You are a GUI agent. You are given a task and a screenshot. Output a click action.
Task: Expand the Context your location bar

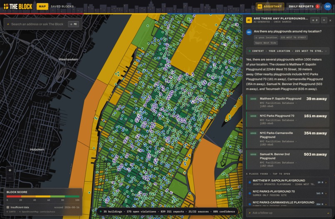288,51
